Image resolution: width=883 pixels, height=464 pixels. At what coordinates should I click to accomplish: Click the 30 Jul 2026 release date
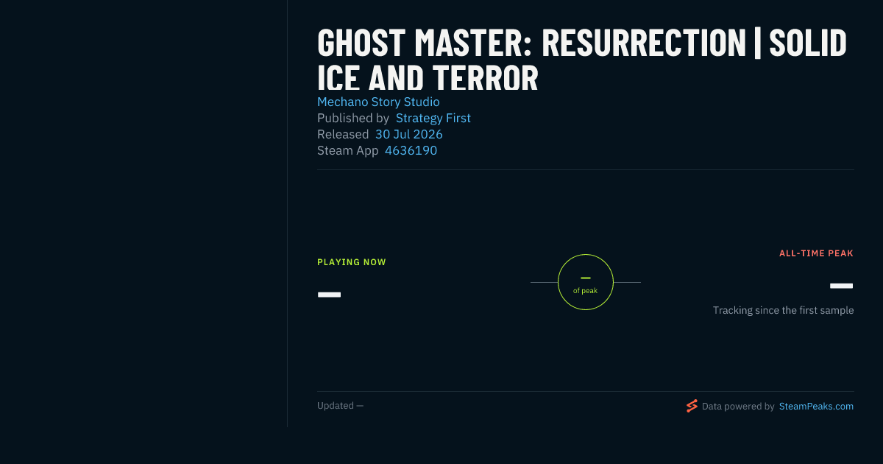pos(409,134)
